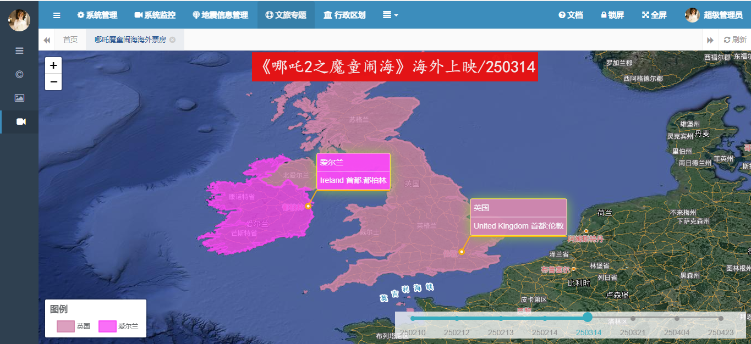Image resolution: width=751 pixels, height=344 pixels.
Task: Select timeline point 250212
Action: point(457,318)
